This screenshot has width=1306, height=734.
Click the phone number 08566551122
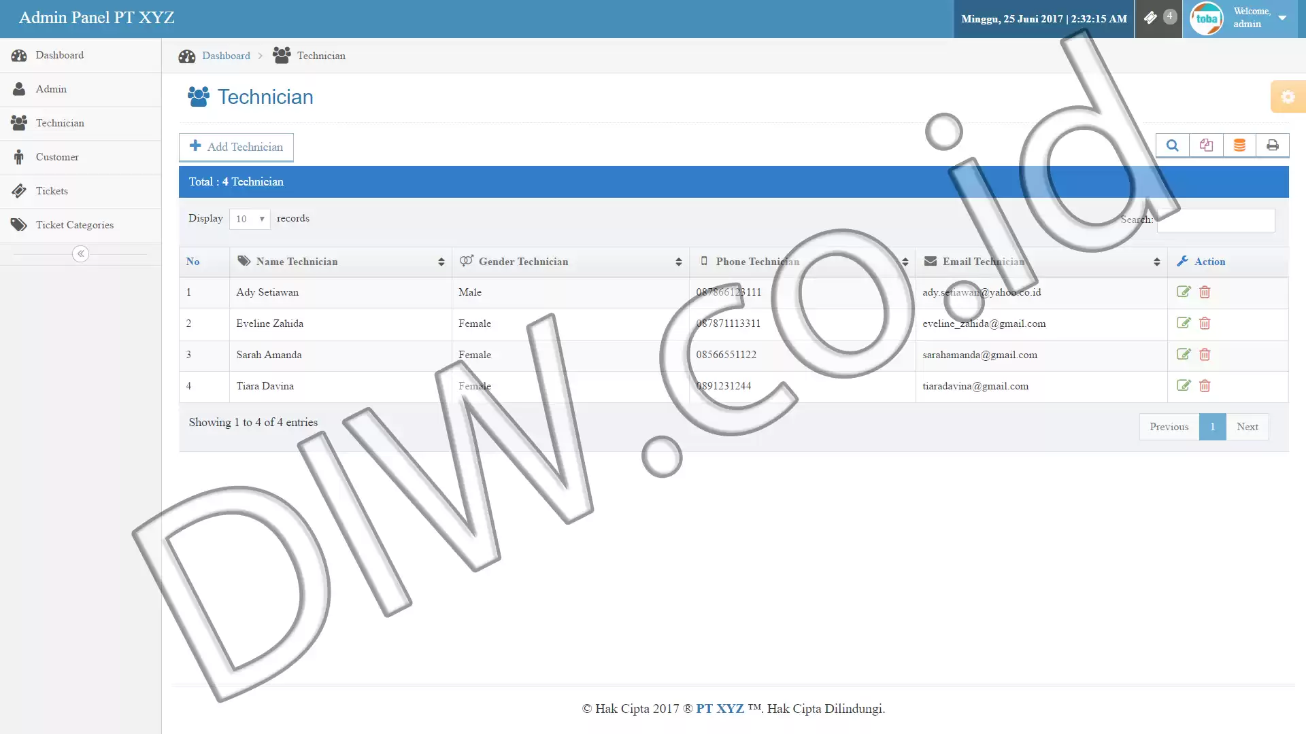[726, 355]
